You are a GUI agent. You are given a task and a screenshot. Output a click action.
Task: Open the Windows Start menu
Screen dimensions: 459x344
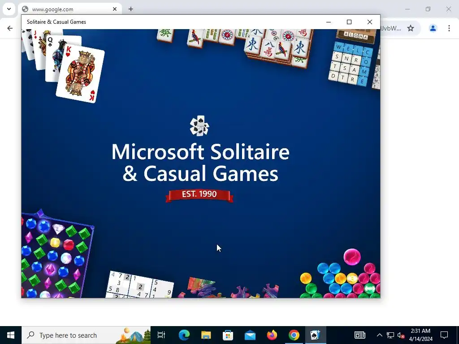point(11,335)
